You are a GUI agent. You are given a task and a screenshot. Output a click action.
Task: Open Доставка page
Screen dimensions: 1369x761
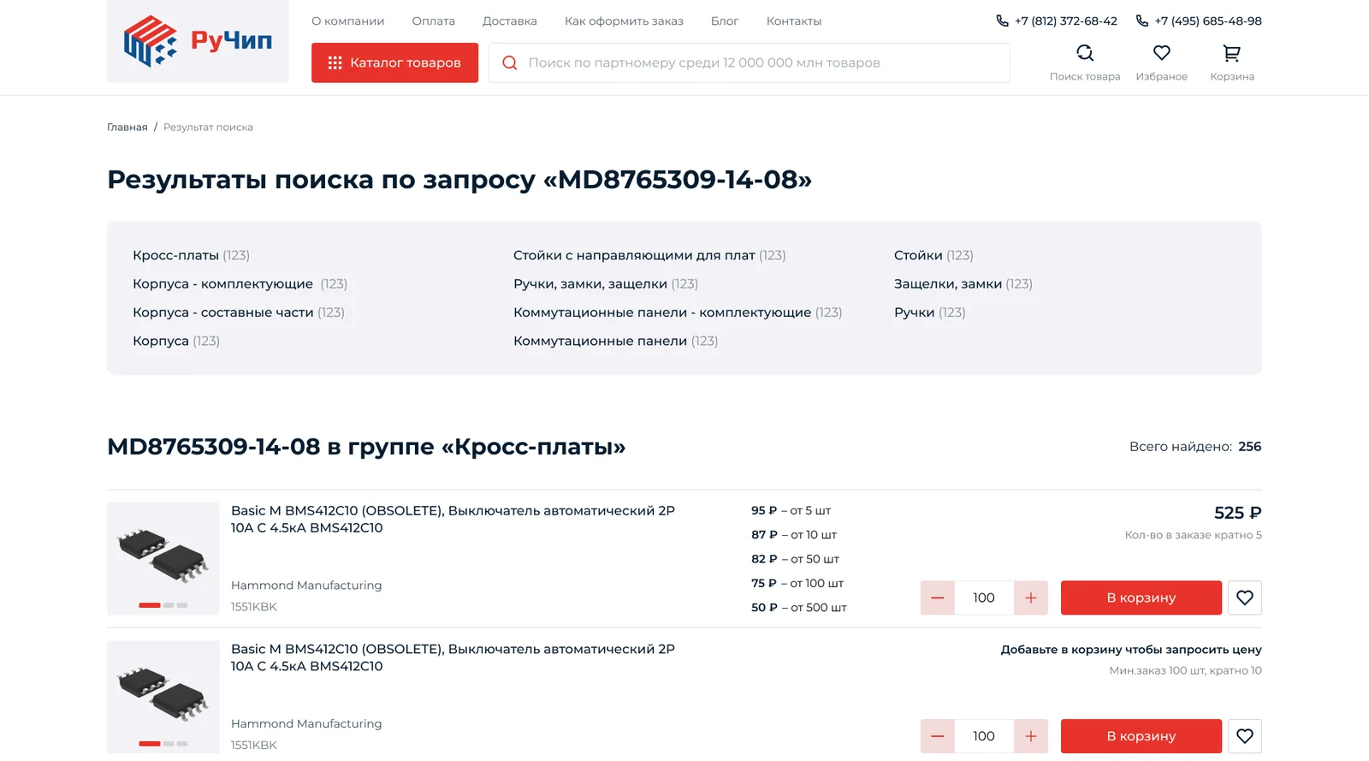pos(510,21)
